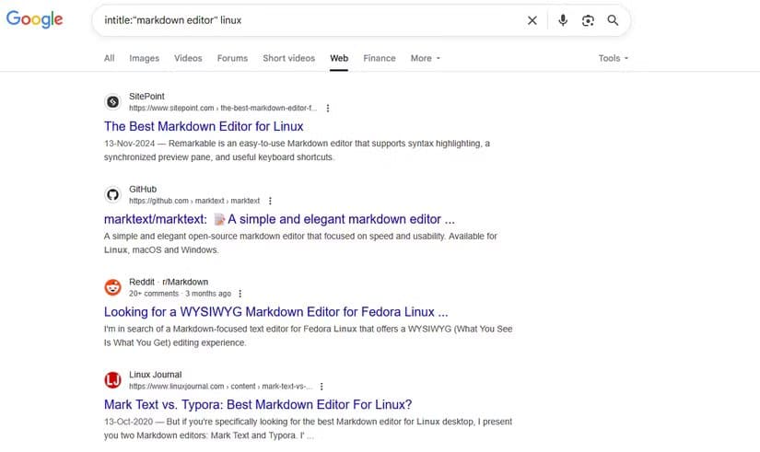Click the Reddit · r/Markdown source label

coord(169,282)
